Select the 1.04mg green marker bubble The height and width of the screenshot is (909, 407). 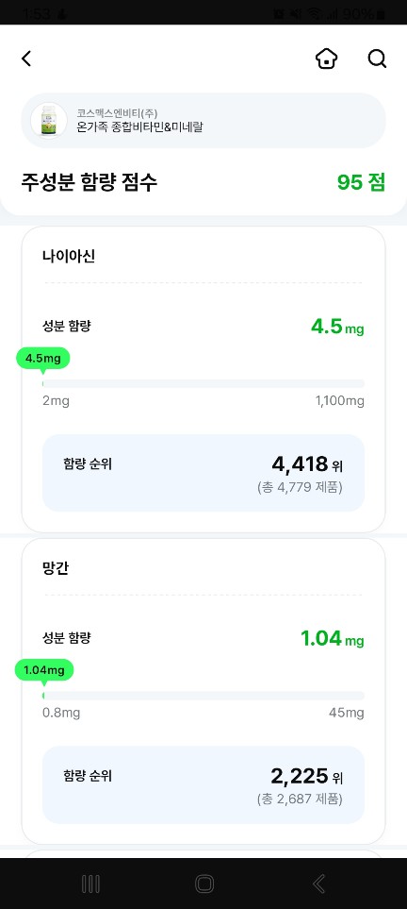click(44, 670)
